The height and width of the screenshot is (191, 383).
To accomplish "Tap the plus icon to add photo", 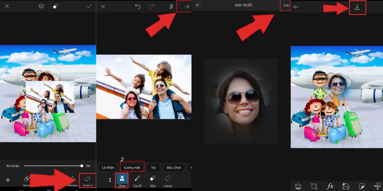I will tap(8, 180).
